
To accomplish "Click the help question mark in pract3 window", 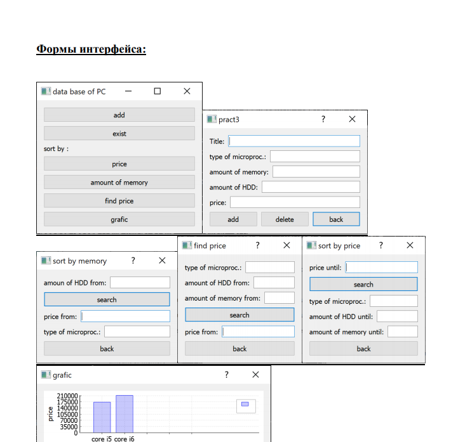I will click(x=323, y=119).
